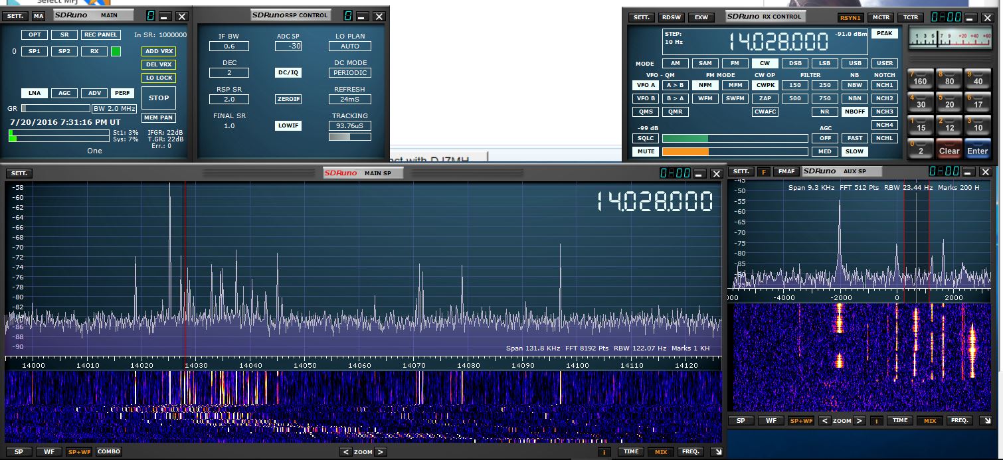Click the Main SP frequency scale ruler

tap(363, 364)
